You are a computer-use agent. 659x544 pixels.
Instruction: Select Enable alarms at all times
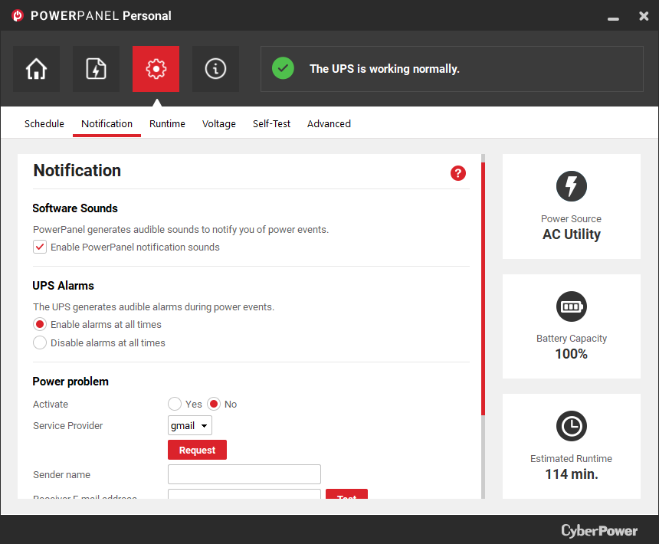point(40,324)
